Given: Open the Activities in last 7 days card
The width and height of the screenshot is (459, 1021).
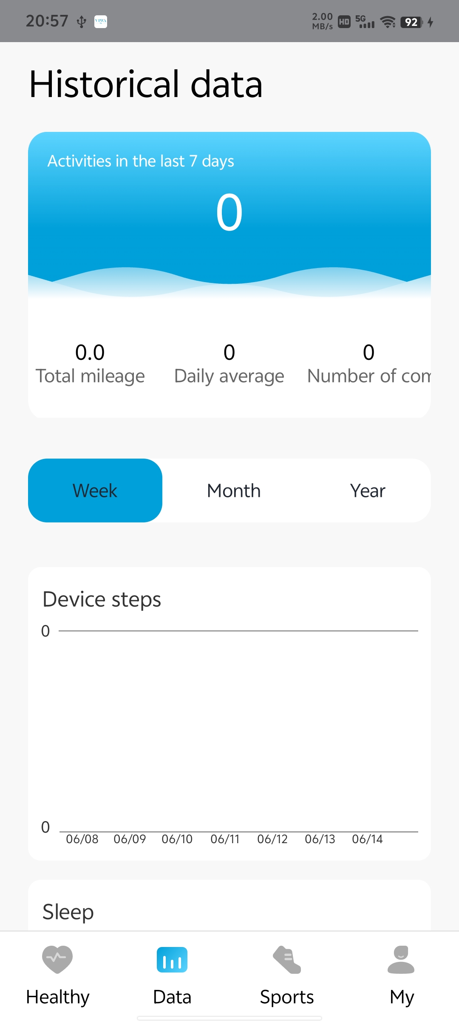Looking at the screenshot, I should point(229,213).
